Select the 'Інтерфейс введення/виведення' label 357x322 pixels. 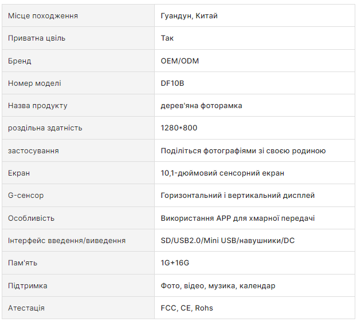point(66,241)
